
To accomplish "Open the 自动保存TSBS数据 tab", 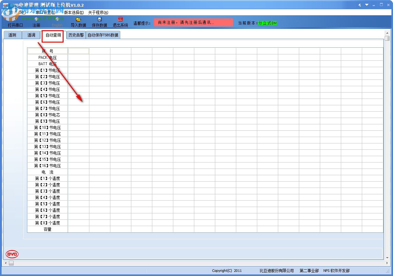I will coord(103,35).
